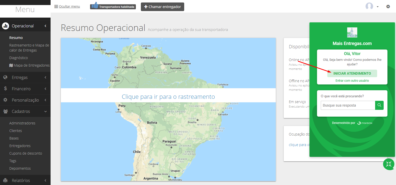Open Cupons de desconto item

tap(26, 153)
